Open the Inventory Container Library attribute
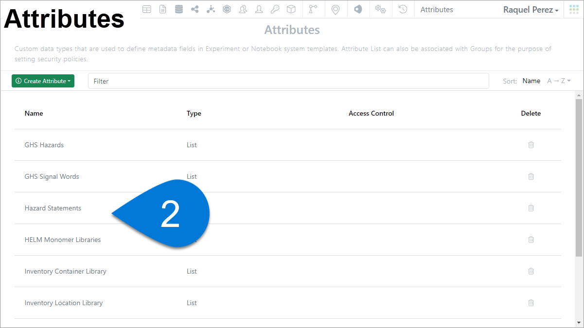584x328 pixels. pyautogui.click(x=66, y=271)
